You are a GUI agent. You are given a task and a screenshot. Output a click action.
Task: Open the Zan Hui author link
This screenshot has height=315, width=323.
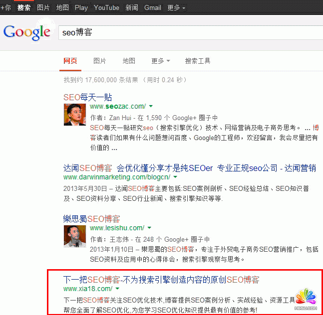pyautogui.click(x=120, y=118)
